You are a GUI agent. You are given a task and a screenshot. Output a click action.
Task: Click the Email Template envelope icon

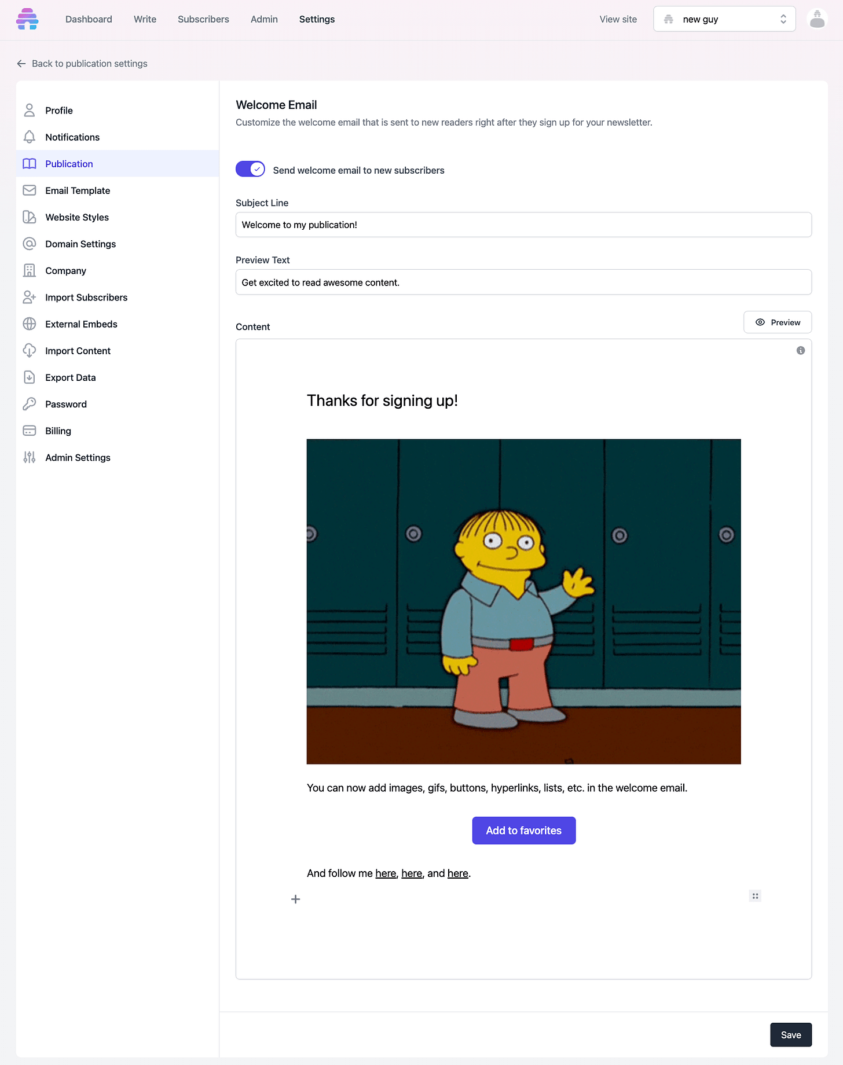pyautogui.click(x=30, y=190)
